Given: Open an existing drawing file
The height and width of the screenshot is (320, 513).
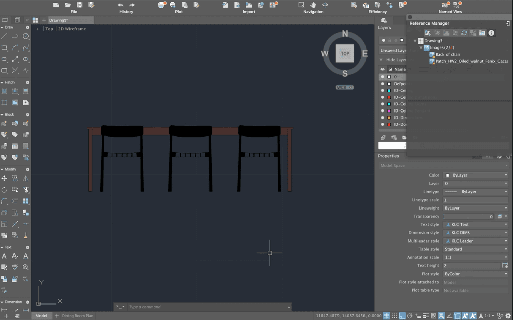Looking at the screenshot, I should [68, 5].
